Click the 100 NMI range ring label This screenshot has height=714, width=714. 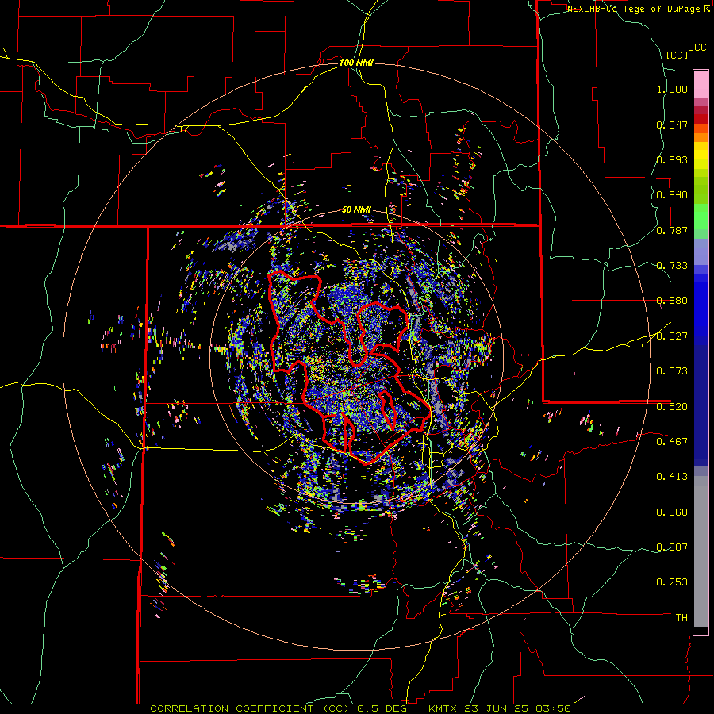(356, 63)
